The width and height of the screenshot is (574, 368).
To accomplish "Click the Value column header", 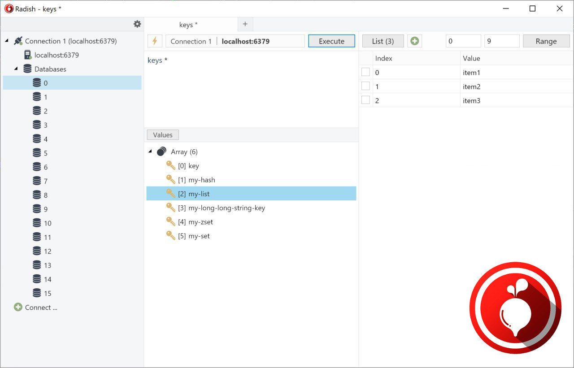I will (x=517, y=58).
